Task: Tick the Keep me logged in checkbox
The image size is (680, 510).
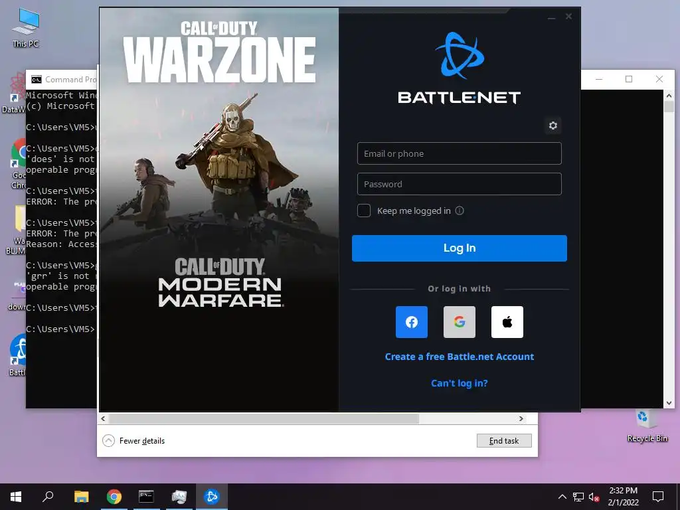Action: pos(363,211)
